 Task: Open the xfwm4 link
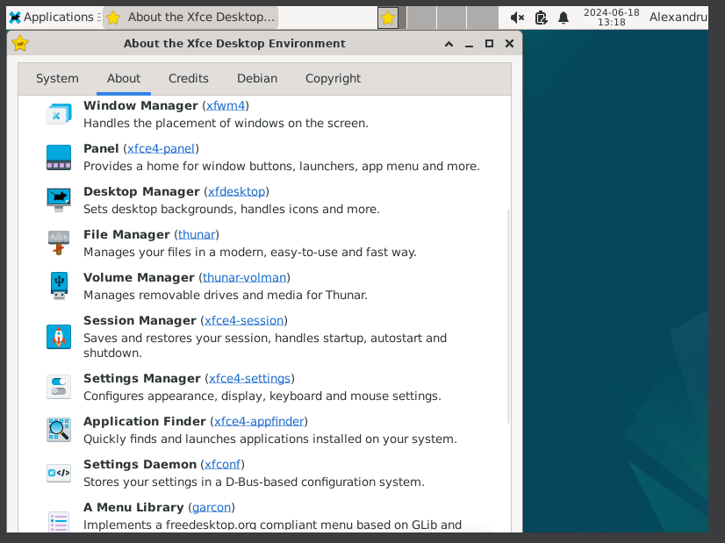pyautogui.click(x=226, y=104)
